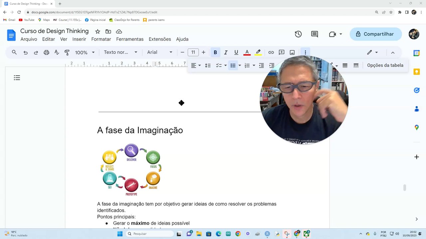Open the text alignment dropdown
426x239 pixels.
coord(196,65)
